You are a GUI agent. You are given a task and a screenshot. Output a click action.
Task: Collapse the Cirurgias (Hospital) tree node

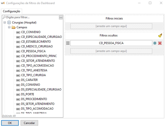[x=5, y=22]
